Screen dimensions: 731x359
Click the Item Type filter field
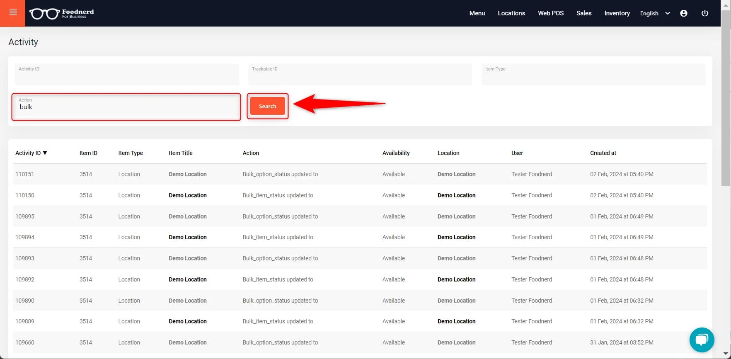[x=593, y=75]
